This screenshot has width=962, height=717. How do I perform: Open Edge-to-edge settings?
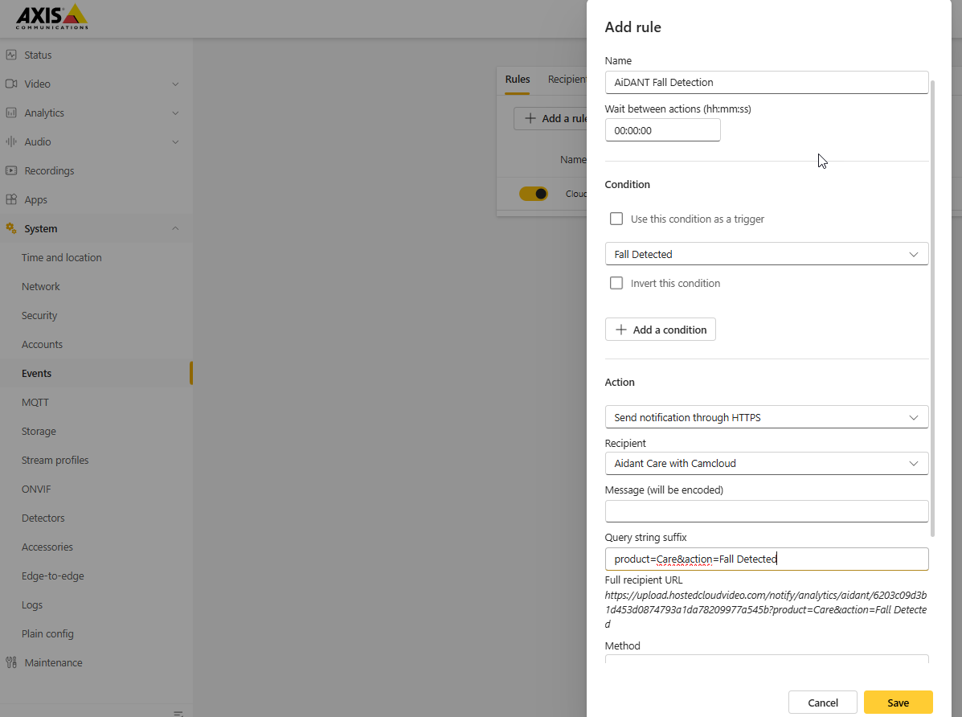(x=53, y=576)
